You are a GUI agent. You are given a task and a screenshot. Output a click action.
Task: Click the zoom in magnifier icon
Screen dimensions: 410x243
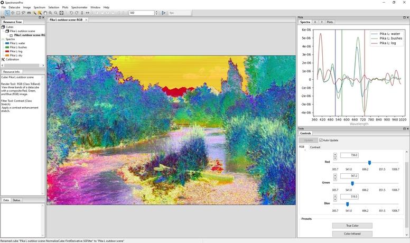click(51, 13)
